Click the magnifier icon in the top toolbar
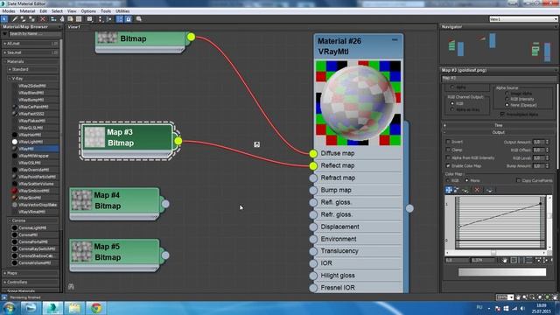 (139, 19)
